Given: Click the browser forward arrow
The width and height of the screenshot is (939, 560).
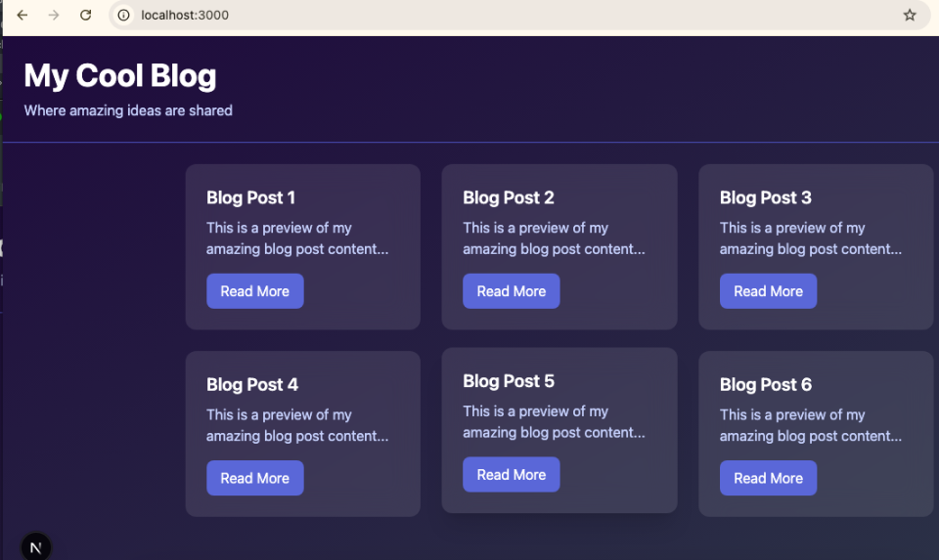Looking at the screenshot, I should pyautogui.click(x=54, y=16).
